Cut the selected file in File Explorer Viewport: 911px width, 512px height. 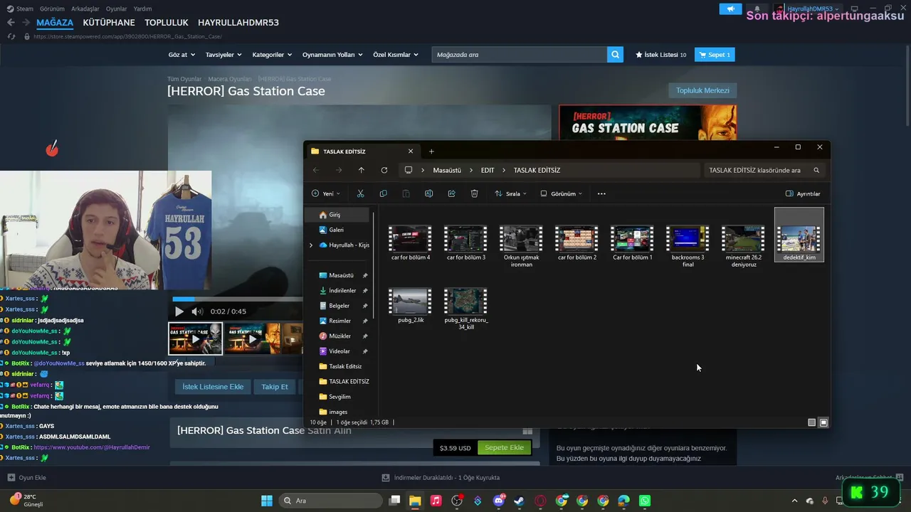(360, 193)
